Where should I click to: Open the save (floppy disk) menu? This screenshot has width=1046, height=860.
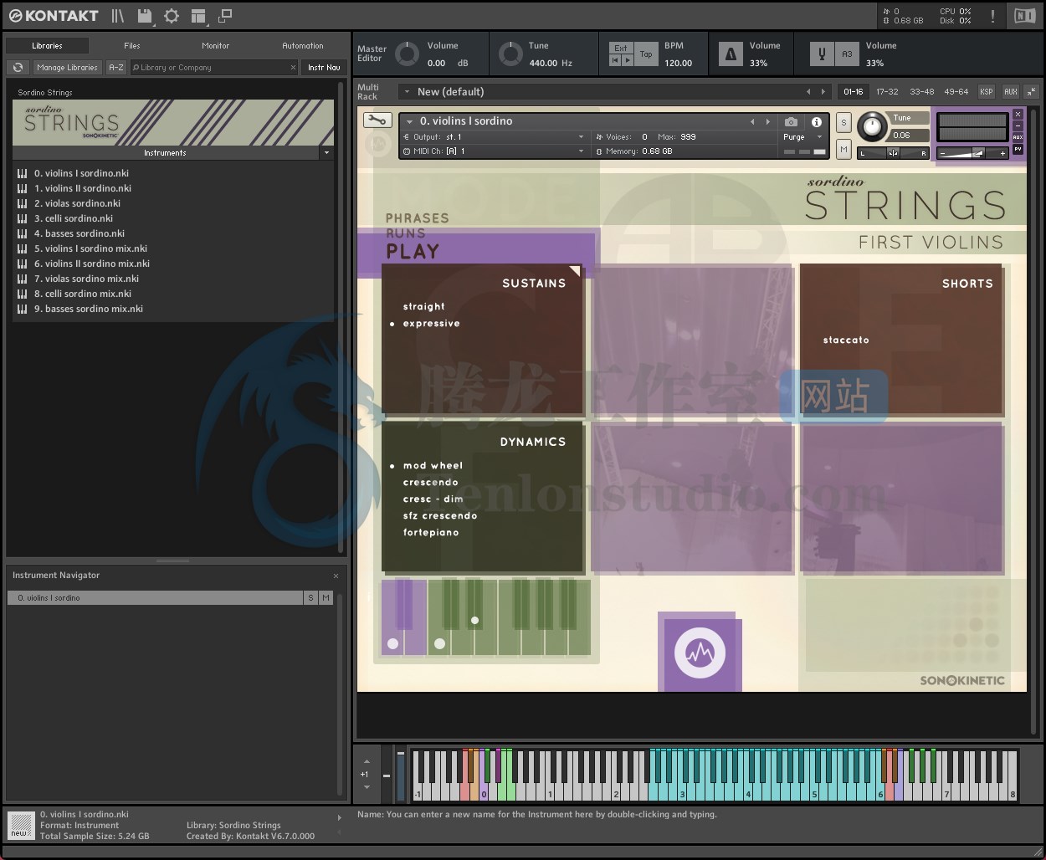tap(145, 16)
